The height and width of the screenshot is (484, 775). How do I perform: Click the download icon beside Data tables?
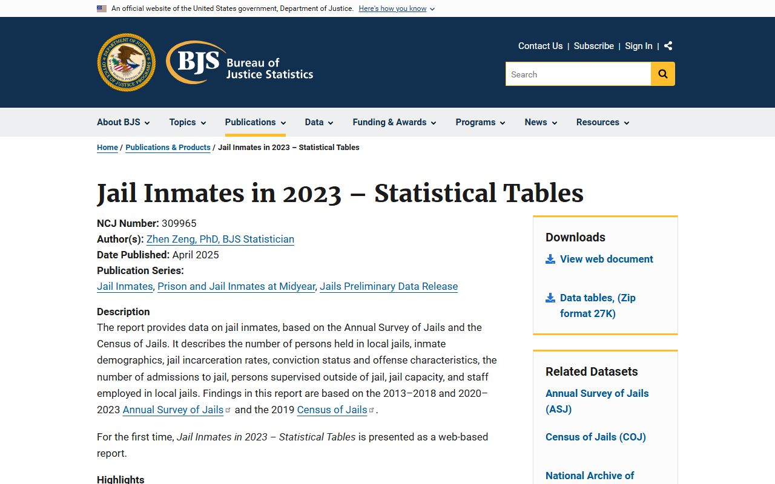coord(550,298)
